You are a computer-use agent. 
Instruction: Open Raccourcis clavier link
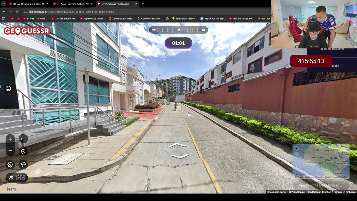coord(277,192)
